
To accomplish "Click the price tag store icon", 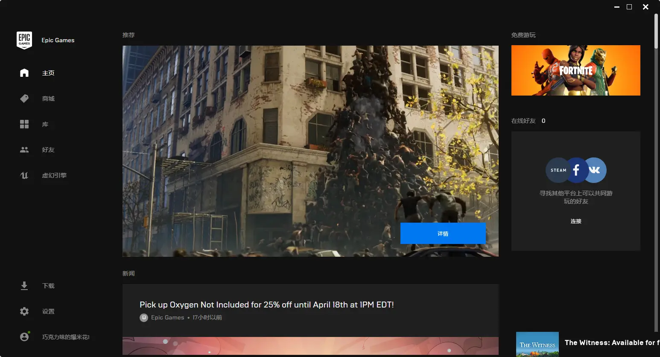I will coord(24,99).
